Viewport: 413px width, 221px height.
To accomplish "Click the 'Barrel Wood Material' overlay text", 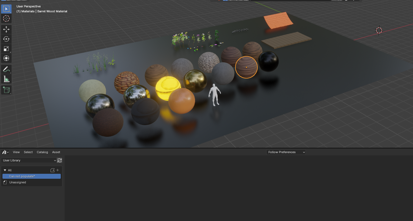I will (52, 11).
